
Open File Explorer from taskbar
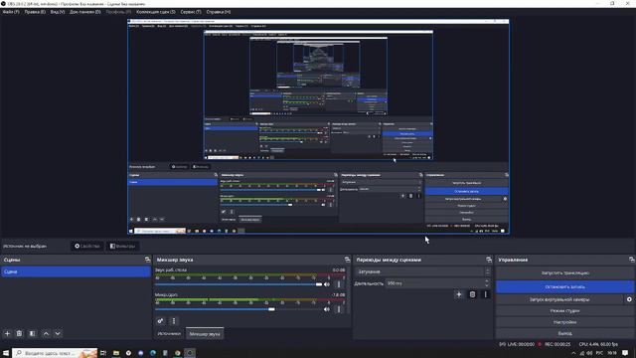[x=116, y=353]
